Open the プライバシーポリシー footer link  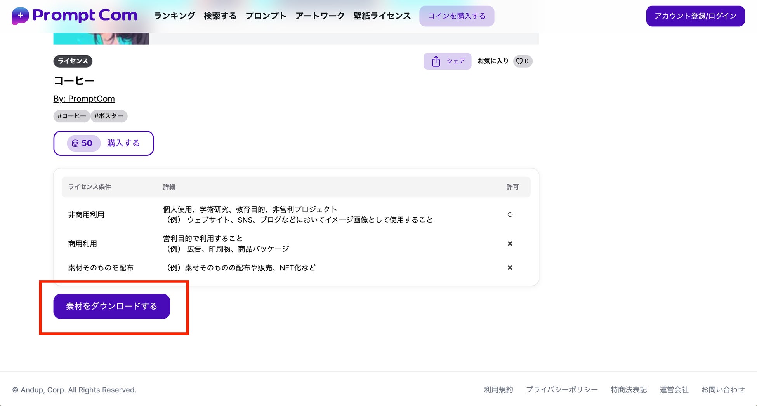coord(562,390)
